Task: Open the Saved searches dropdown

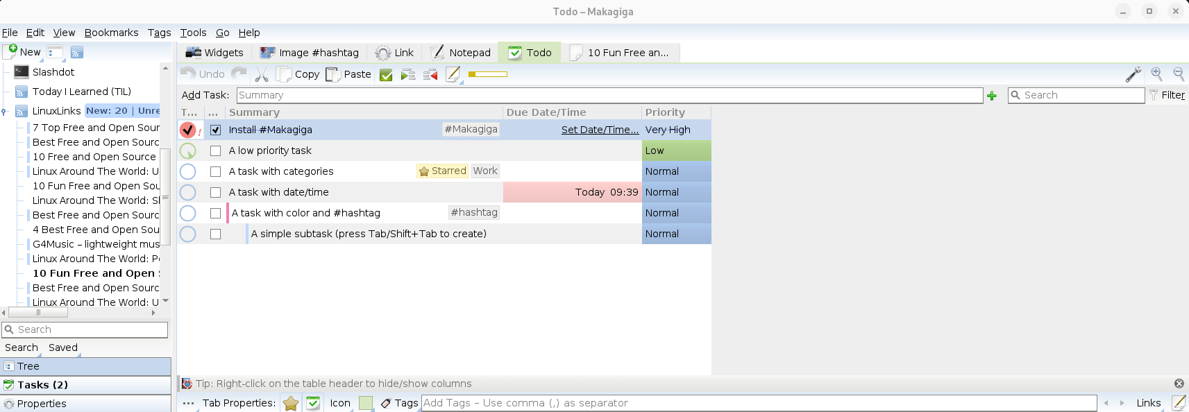Action: [63, 348]
